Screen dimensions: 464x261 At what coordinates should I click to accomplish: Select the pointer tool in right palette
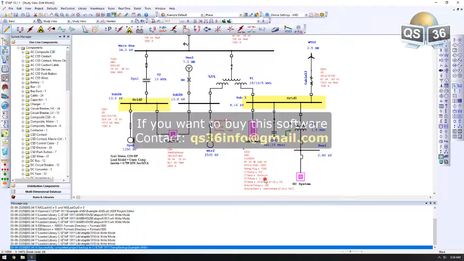454,86
